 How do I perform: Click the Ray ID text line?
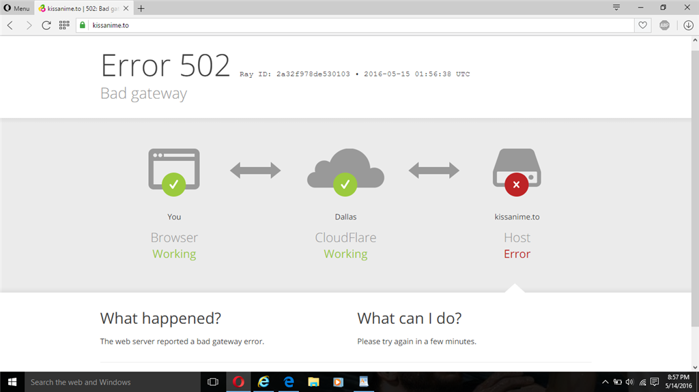354,74
